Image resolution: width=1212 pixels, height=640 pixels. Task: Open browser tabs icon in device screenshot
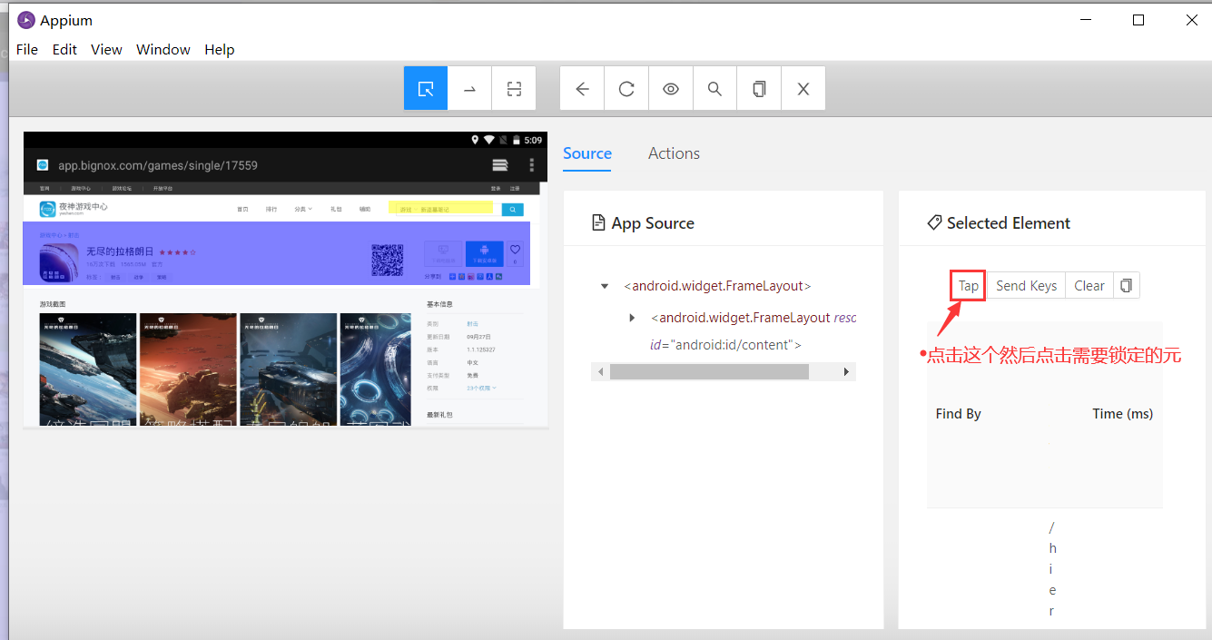499,164
